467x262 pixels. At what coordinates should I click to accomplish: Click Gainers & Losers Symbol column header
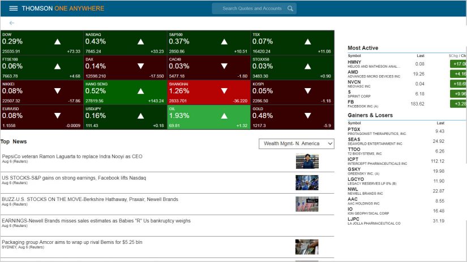(354, 123)
